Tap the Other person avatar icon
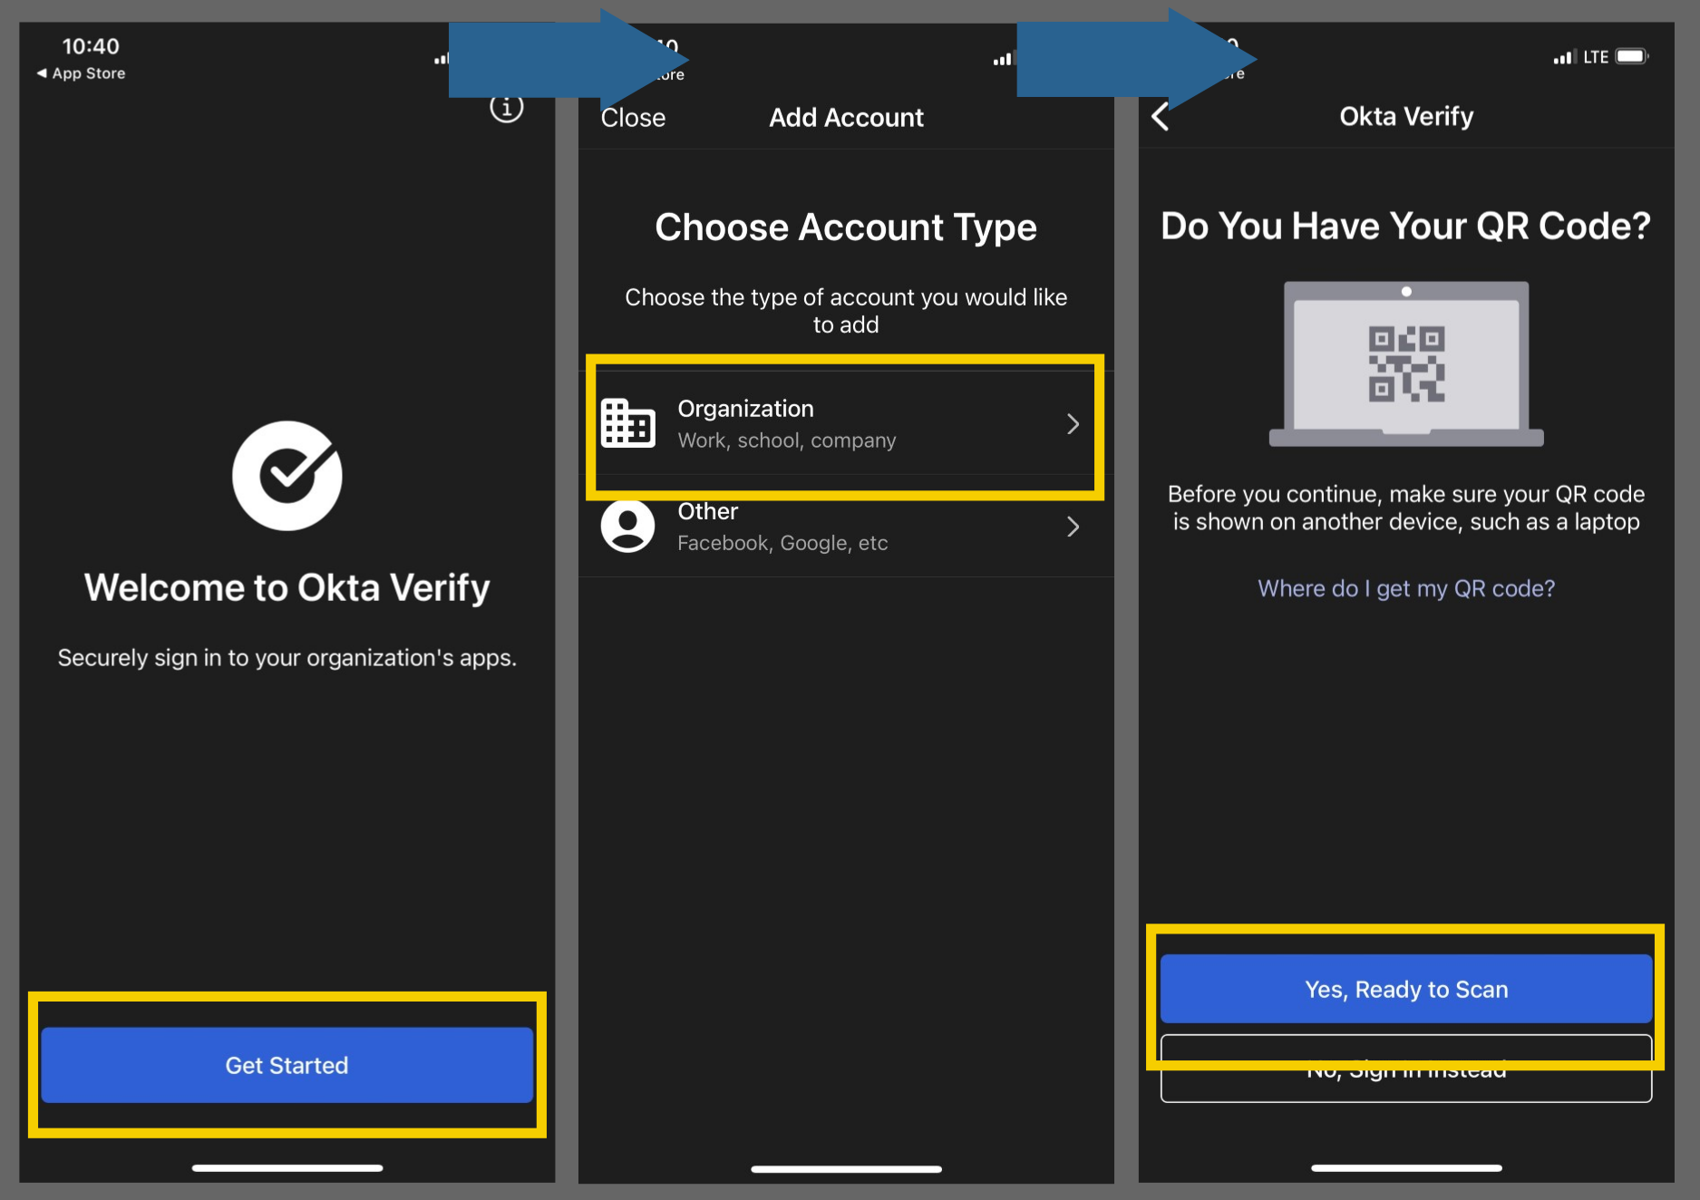The height and width of the screenshot is (1200, 1700). coord(627,527)
